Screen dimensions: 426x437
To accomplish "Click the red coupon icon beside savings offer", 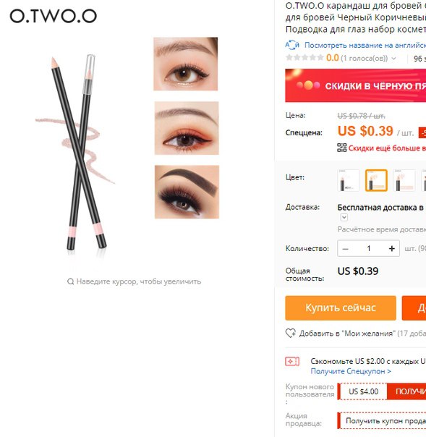I will [x=292, y=362].
